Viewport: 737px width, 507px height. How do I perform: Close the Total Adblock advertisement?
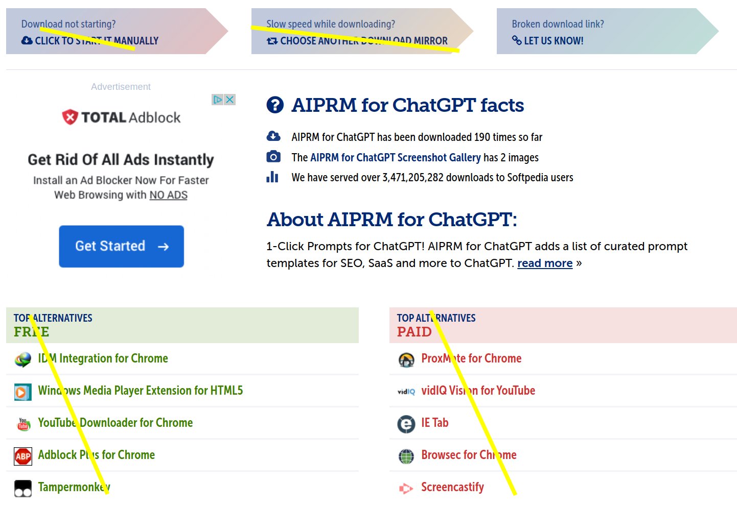[230, 100]
